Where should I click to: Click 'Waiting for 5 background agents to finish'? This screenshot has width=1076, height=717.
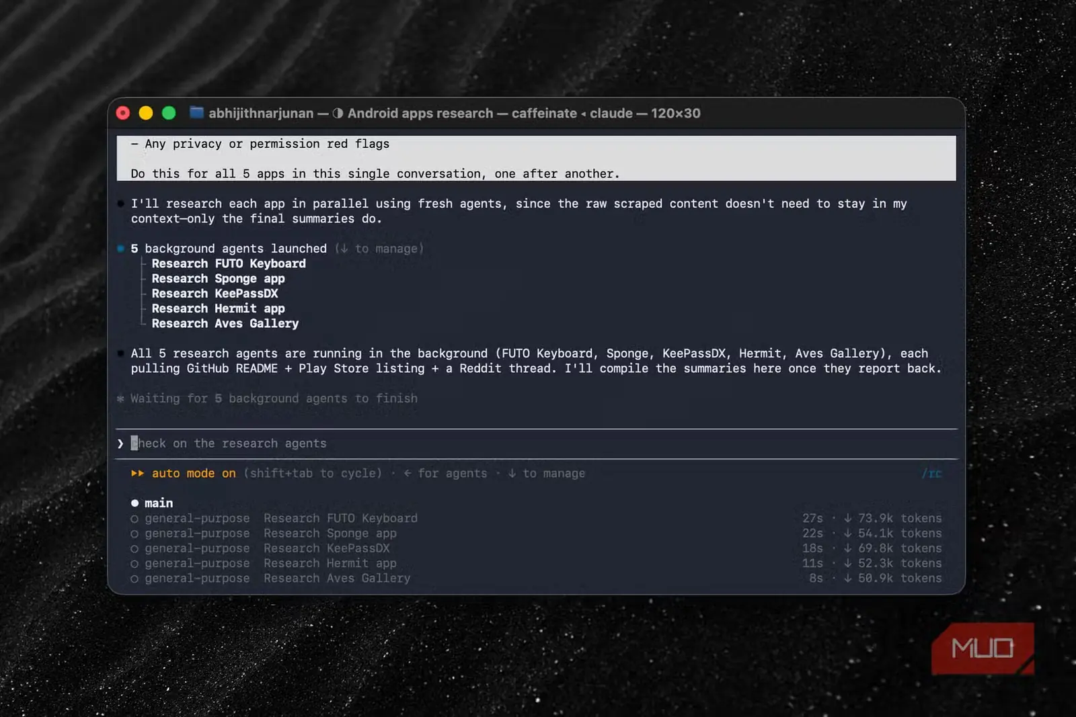coord(274,398)
